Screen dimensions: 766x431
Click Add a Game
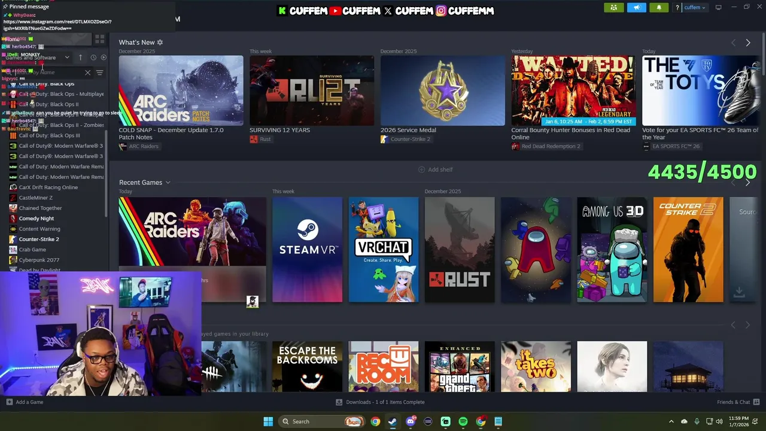click(x=25, y=402)
